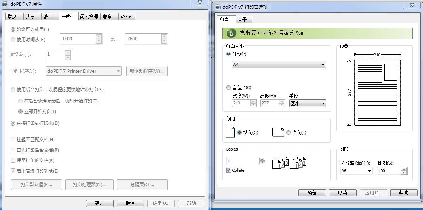Close the 打印首选项 window
The image size is (423, 210).
(413, 5)
